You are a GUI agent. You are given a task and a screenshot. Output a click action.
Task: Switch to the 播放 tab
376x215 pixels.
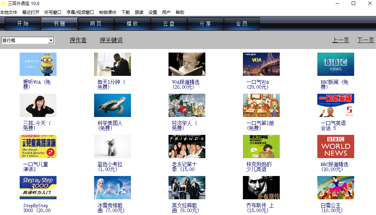click(x=132, y=24)
